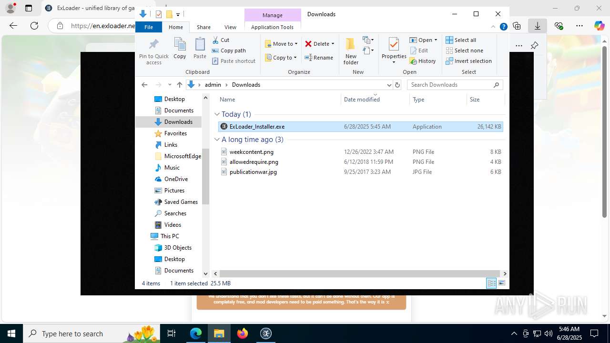Sort by Date modified column

click(376, 100)
